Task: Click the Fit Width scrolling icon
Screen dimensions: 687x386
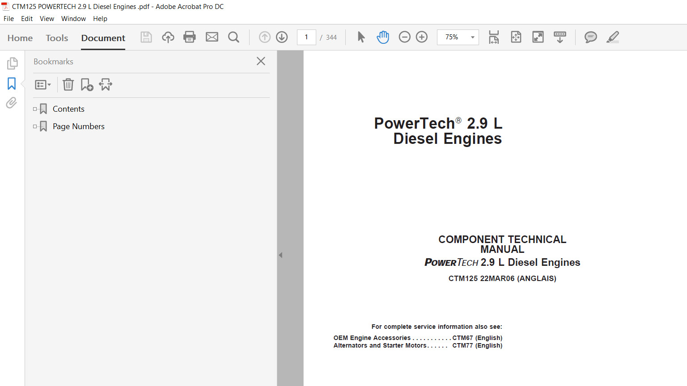Action: click(x=494, y=37)
